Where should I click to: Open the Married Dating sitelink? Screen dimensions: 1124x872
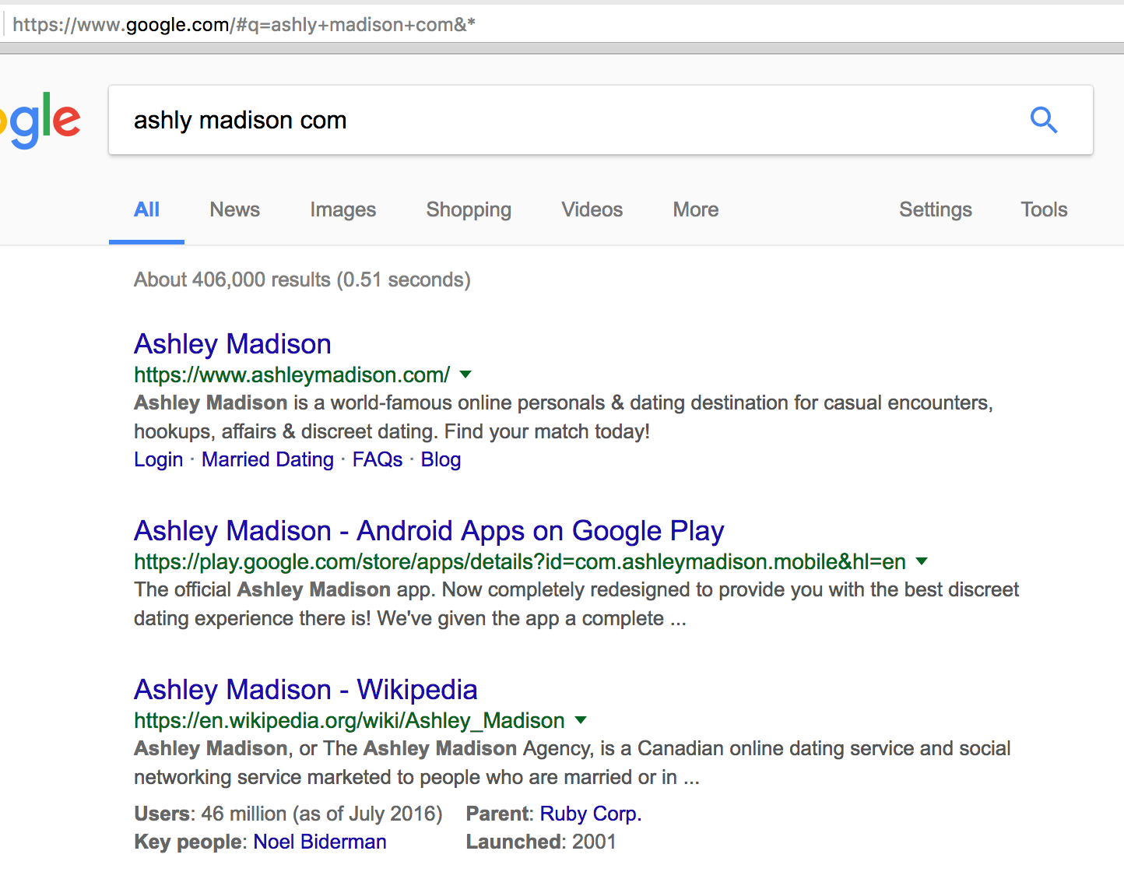pos(268,459)
